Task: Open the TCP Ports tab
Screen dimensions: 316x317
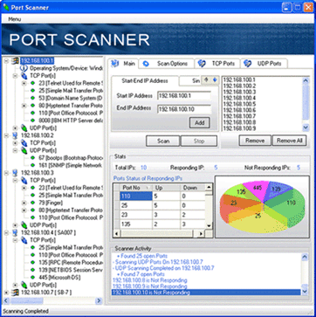Action: click(217, 64)
